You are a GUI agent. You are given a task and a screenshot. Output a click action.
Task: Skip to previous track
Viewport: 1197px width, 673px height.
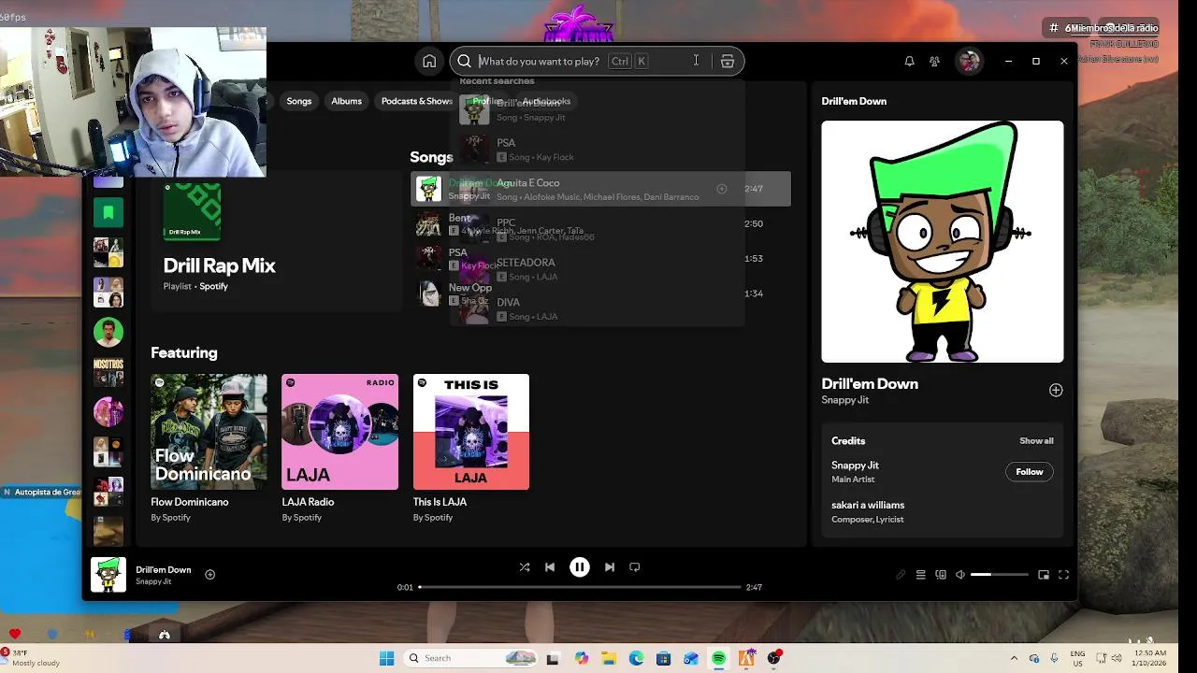click(x=550, y=566)
